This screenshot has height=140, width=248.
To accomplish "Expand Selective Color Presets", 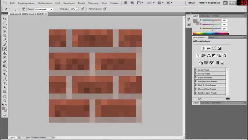I will point(196,93).
